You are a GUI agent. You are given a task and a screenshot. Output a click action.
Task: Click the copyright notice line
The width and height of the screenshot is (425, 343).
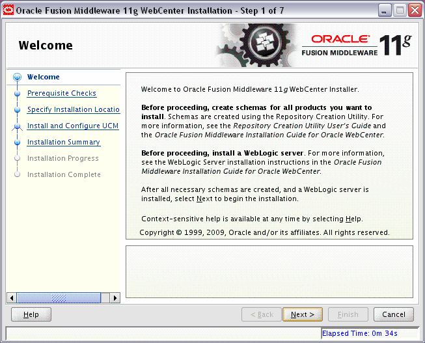264,232
